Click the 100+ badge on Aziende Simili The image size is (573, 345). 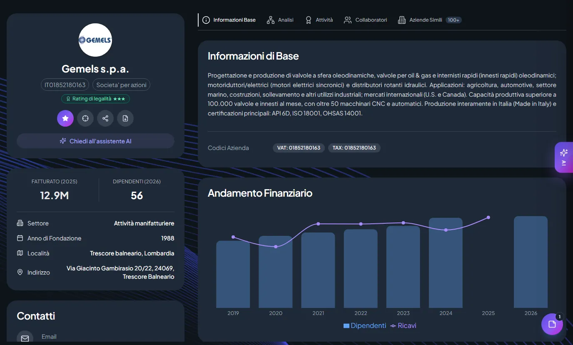[x=453, y=20]
